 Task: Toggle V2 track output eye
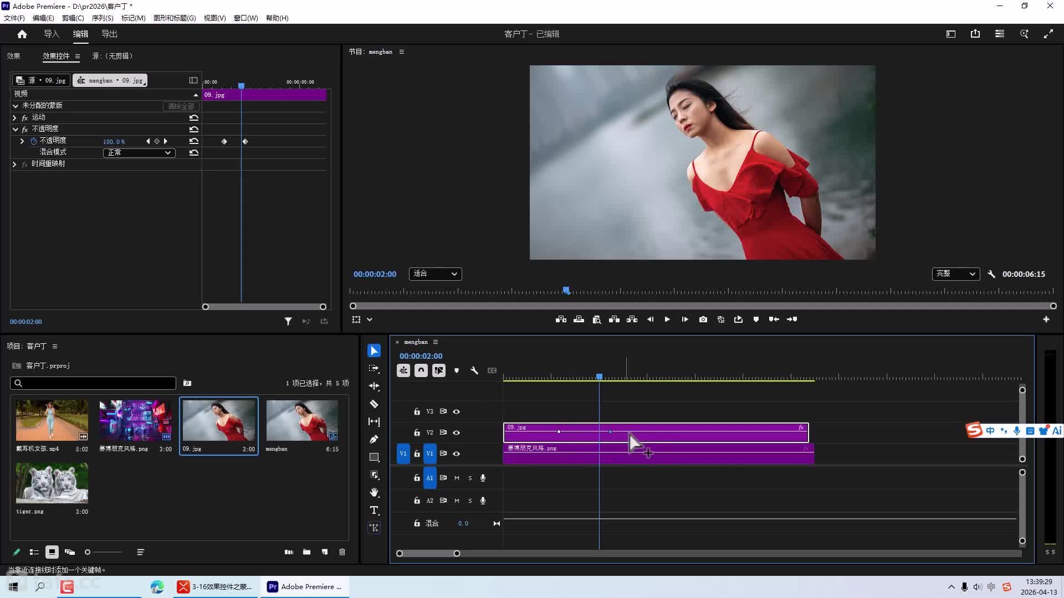pos(457,433)
